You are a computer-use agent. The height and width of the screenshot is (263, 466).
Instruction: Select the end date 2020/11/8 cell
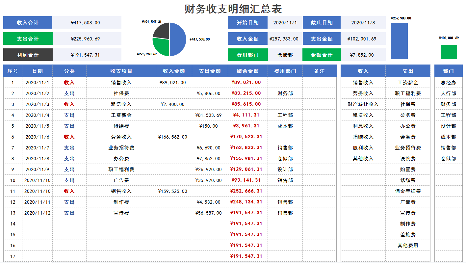[363, 23]
